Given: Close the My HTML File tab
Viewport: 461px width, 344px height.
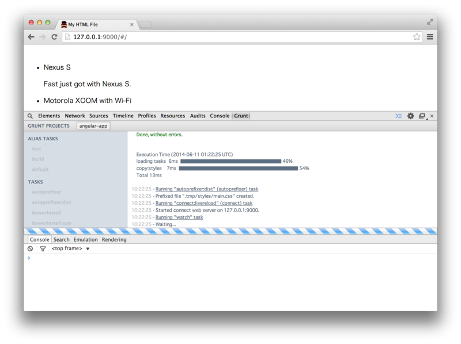Looking at the screenshot, I should click(x=132, y=25).
